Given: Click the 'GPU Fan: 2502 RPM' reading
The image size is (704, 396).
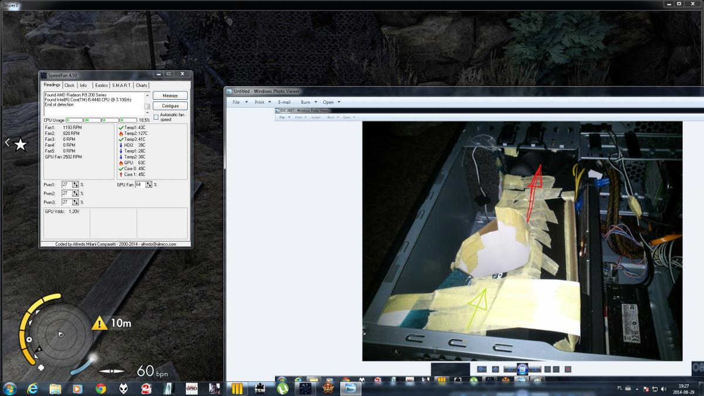Looking at the screenshot, I should pos(63,157).
